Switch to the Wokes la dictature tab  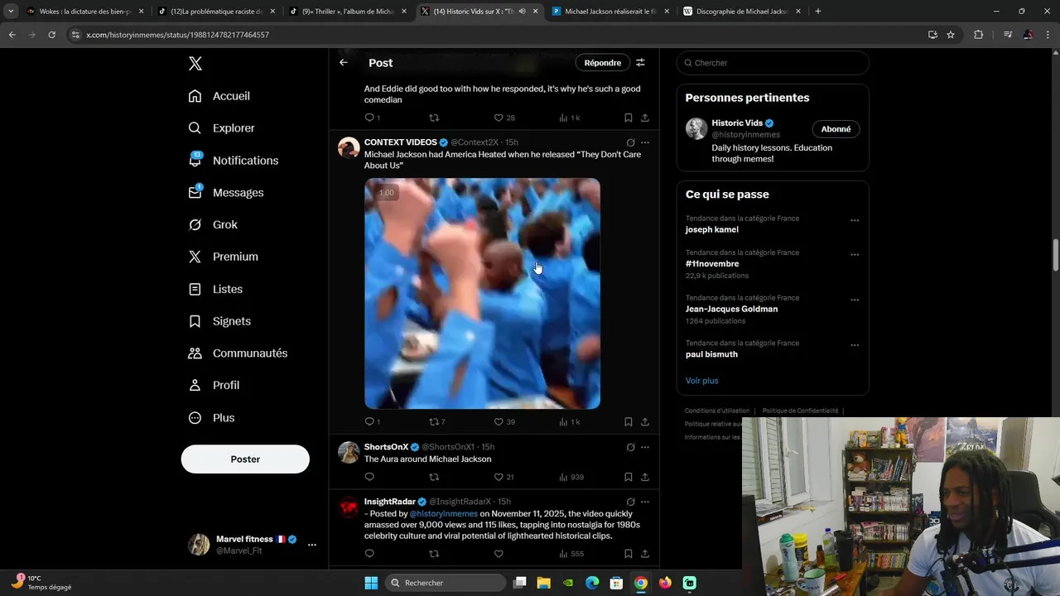pos(83,12)
